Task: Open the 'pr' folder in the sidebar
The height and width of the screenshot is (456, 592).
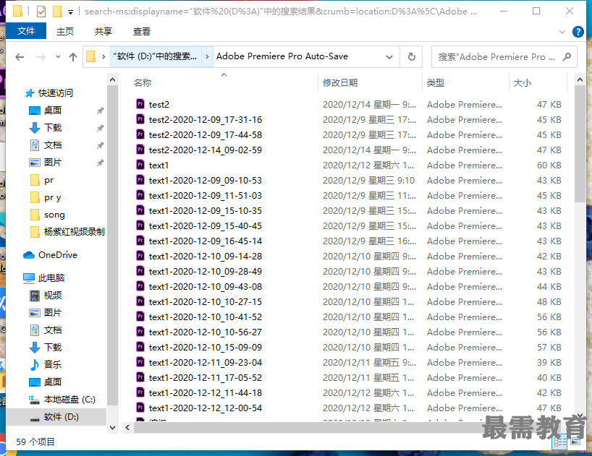Action: tap(48, 180)
